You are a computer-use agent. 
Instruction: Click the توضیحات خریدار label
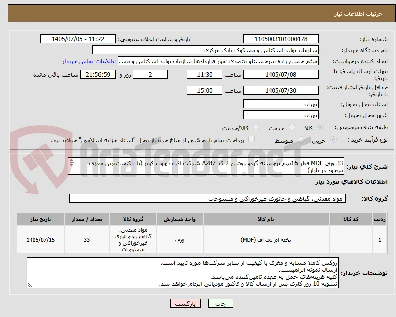tap(364, 273)
